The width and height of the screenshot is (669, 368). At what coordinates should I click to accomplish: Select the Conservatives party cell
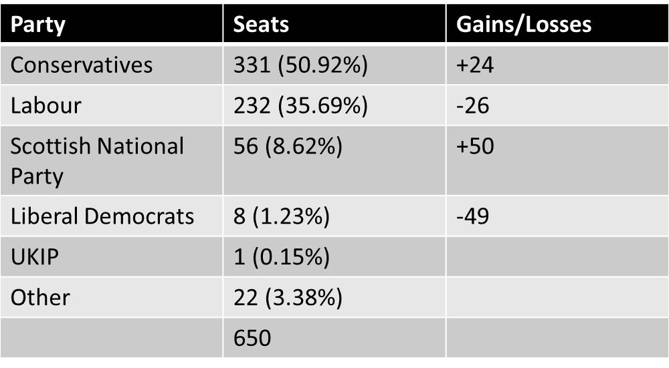(82, 65)
